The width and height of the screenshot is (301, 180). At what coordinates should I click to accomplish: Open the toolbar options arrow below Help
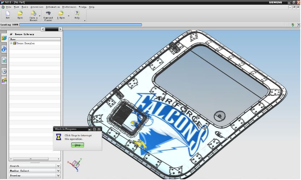click(85, 21)
